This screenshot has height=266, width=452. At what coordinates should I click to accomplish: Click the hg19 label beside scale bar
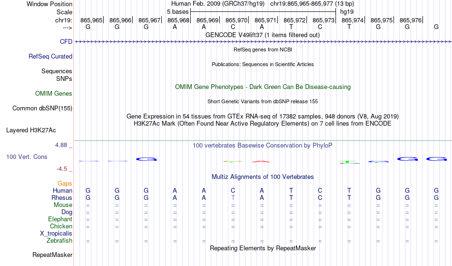pyautogui.click(x=347, y=12)
